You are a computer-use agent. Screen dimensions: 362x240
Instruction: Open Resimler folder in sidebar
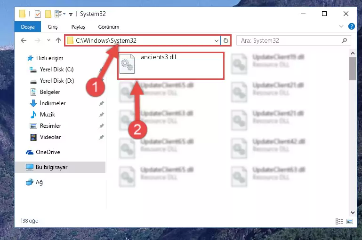[50, 126]
